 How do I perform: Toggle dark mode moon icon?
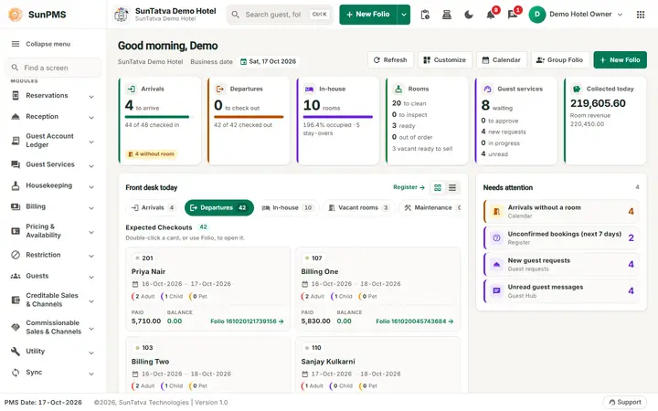pyautogui.click(x=468, y=15)
